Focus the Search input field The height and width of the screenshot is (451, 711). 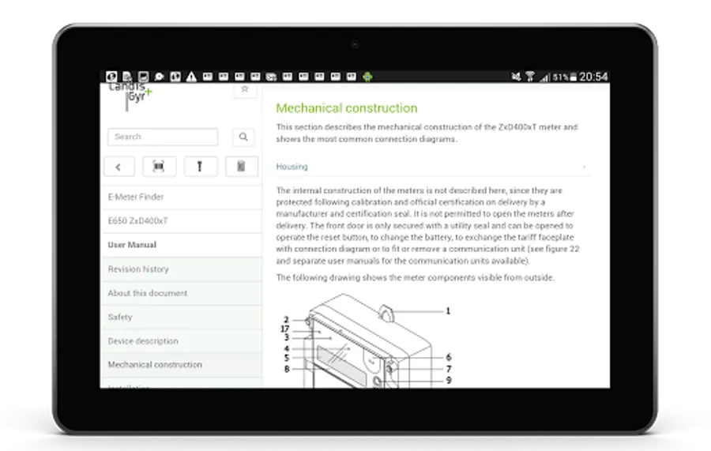[162, 137]
